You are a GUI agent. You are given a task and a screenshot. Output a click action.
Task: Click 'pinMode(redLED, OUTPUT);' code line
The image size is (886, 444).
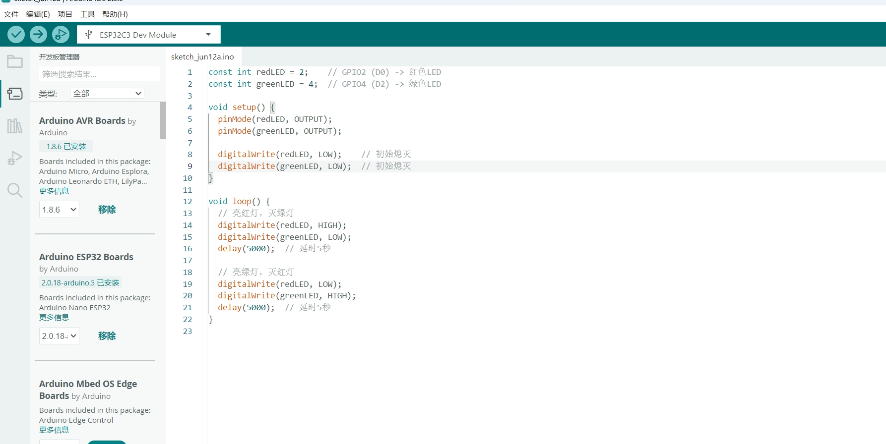point(275,119)
